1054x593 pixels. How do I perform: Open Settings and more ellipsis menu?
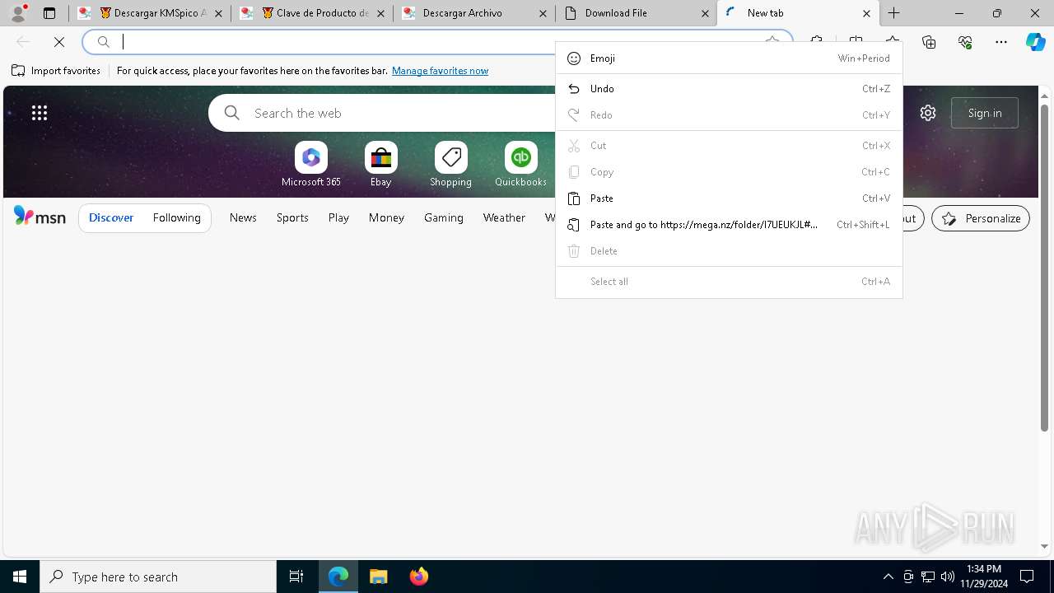click(x=1001, y=42)
